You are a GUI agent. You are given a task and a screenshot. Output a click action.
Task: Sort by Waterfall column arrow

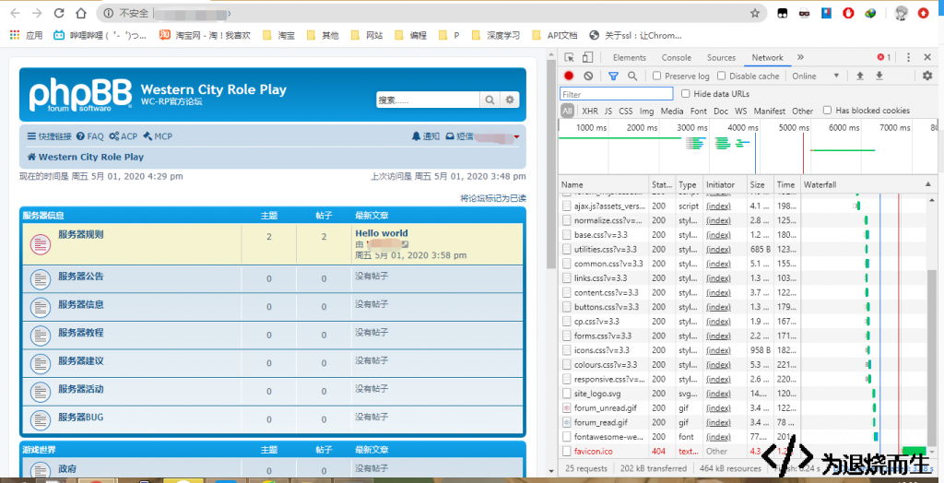927,184
